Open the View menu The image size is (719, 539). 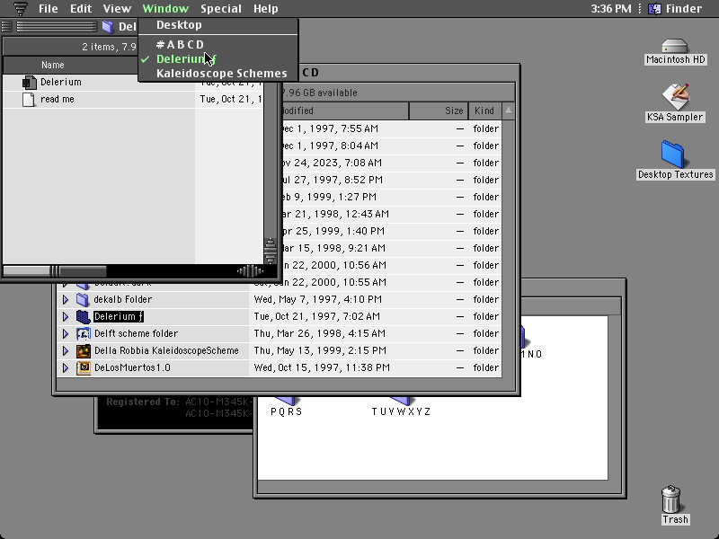[117, 8]
